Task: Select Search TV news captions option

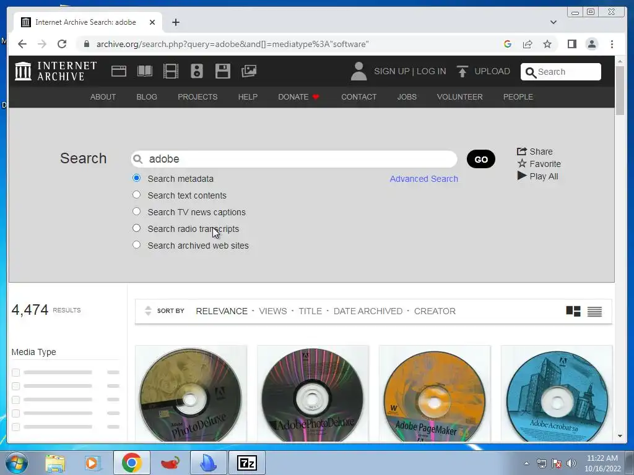Action: [137, 212]
